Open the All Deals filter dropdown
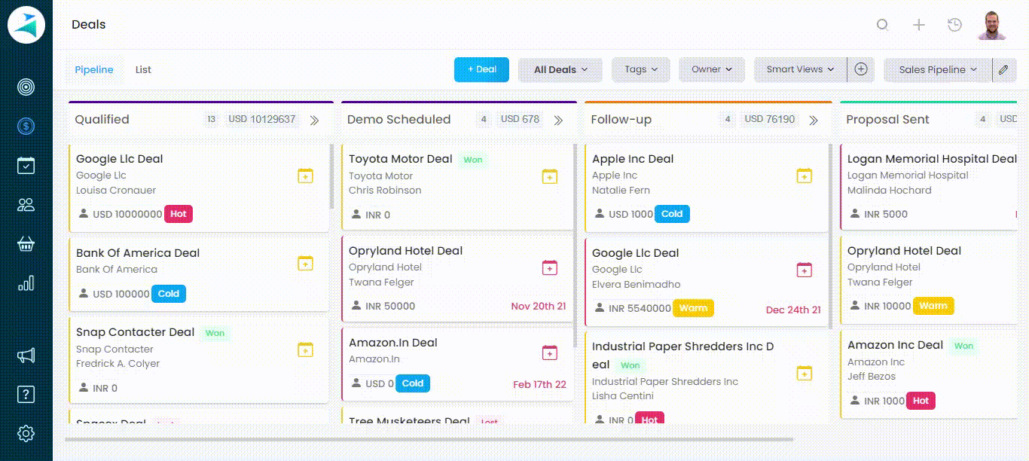Screen dimensions: 1029x461 [x=560, y=69]
